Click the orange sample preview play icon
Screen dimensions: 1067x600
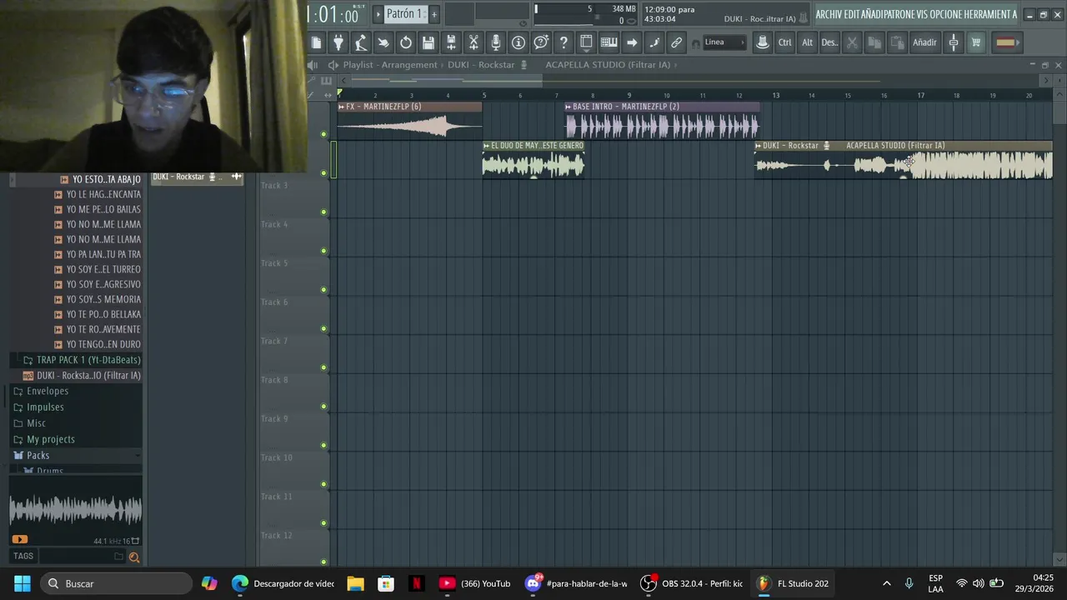pos(20,540)
